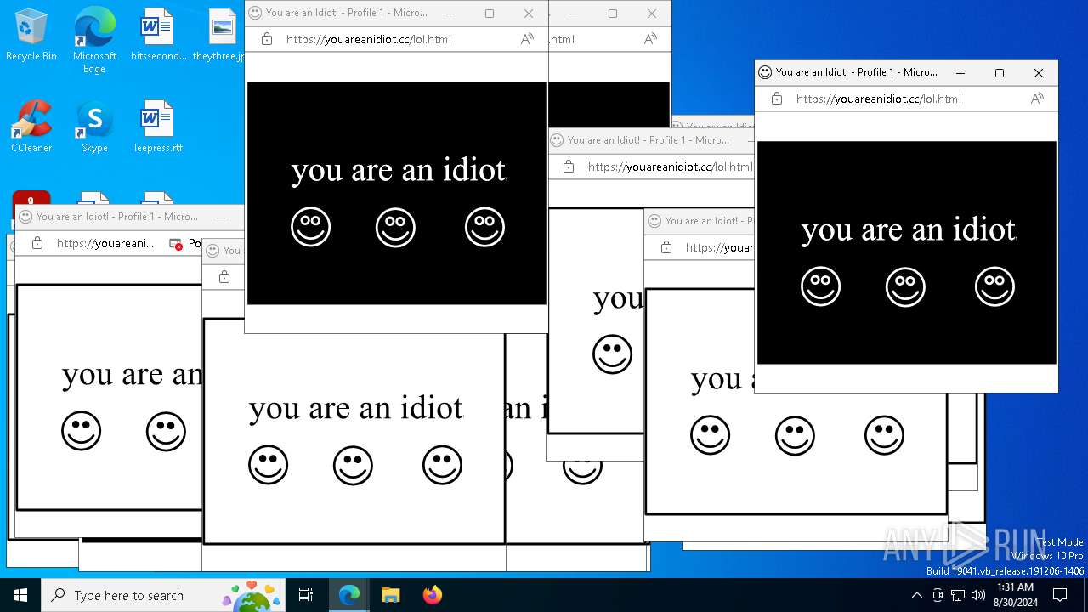Image resolution: width=1088 pixels, height=612 pixels.
Task: Open the leepress.rtf document icon
Action: click(158, 127)
